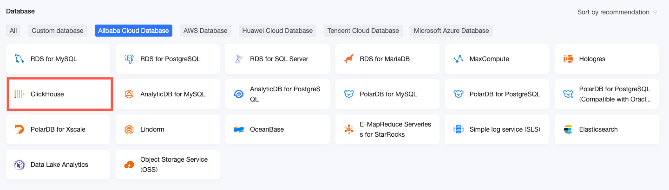This screenshot has width=669, height=190.
Task: Click the Object Storage Service icon
Action: click(129, 165)
